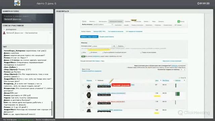The image size is (215, 121).
Task: Switch to the Экспорт (CSV, YML) tab
Action: coord(99,31)
